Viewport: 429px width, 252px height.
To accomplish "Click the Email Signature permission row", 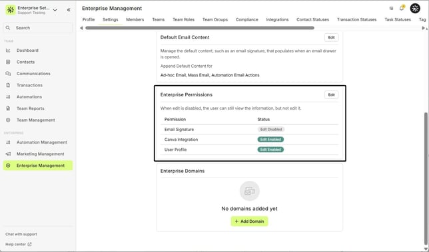I will [x=249, y=130].
